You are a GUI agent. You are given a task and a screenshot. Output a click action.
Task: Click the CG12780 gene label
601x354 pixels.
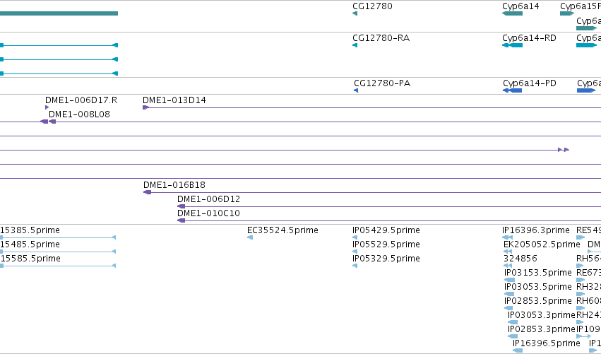tap(372, 6)
